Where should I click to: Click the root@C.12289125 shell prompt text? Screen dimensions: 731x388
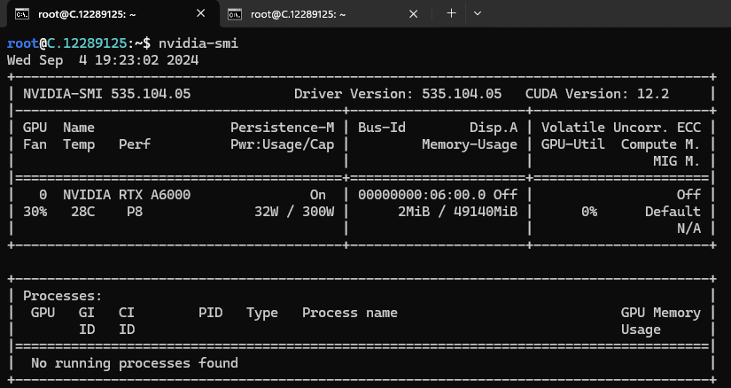(x=79, y=43)
